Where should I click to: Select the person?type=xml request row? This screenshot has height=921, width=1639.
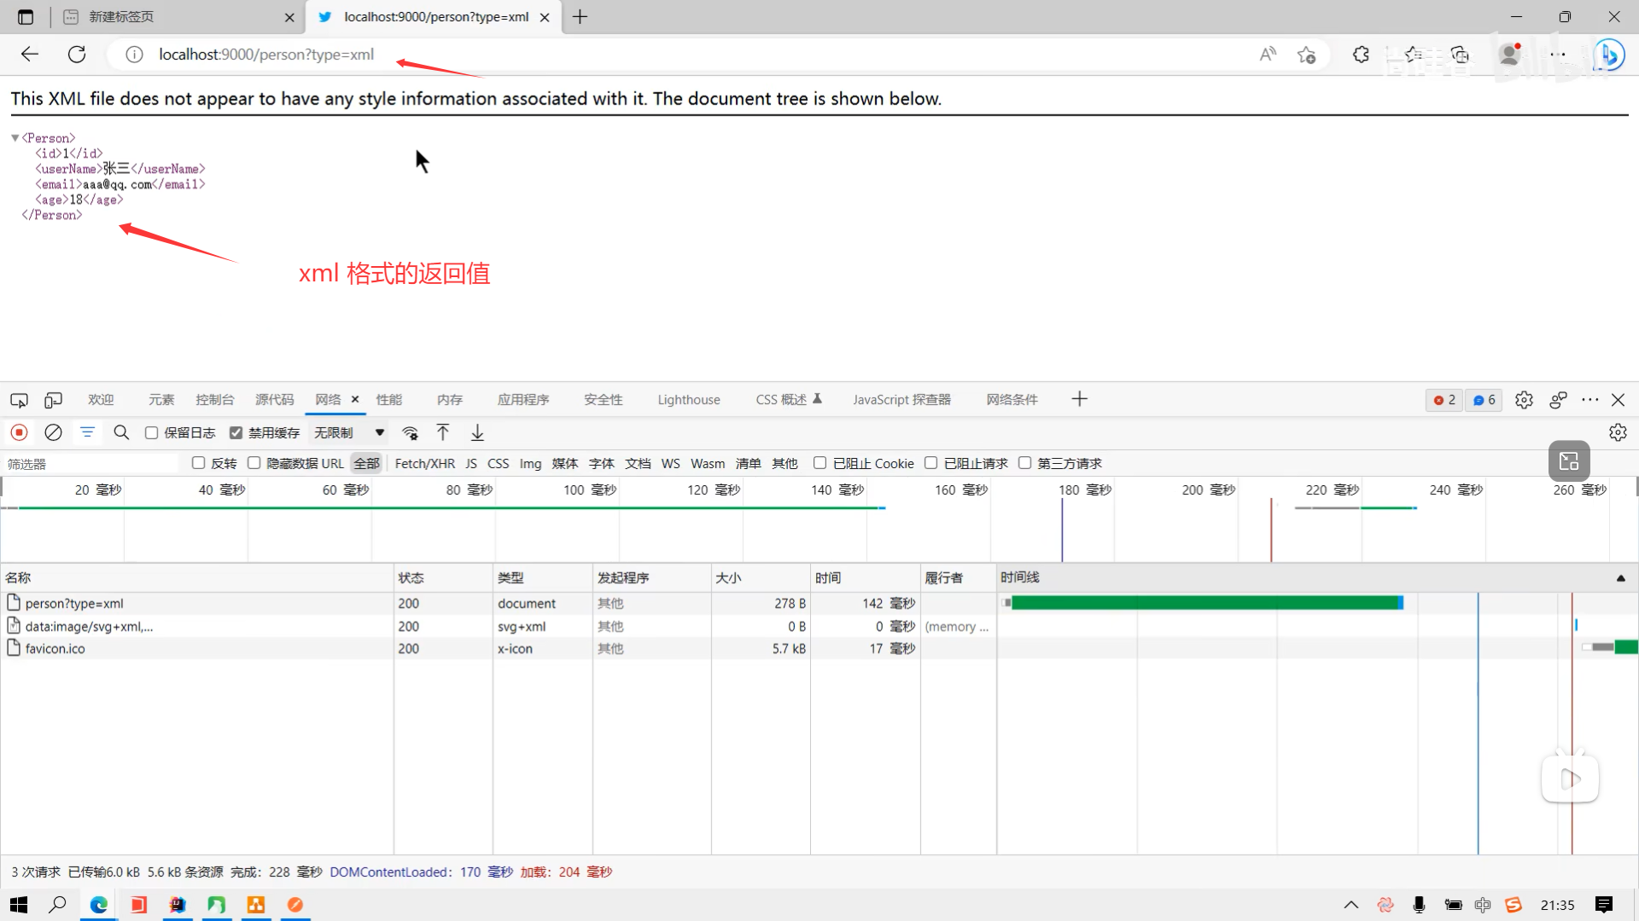point(74,603)
